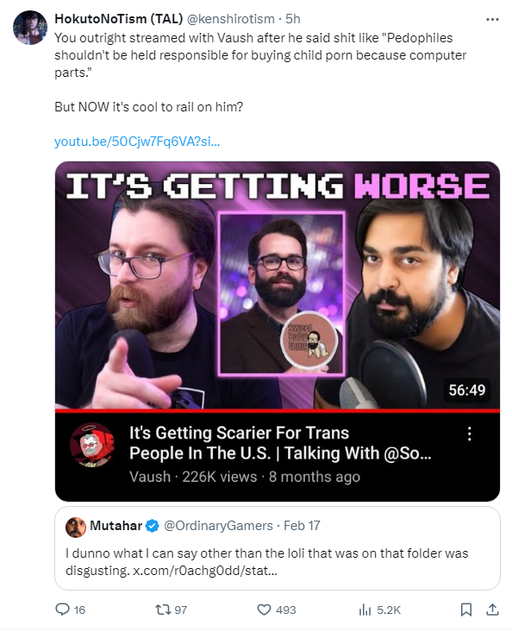Open the quoted Mutahar tweet text
The image size is (512, 632).
click(x=267, y=561)
